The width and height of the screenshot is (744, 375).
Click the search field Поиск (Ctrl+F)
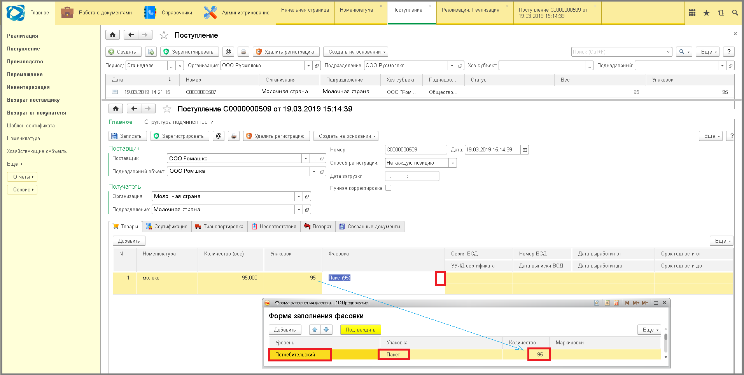tap(618, 52)
